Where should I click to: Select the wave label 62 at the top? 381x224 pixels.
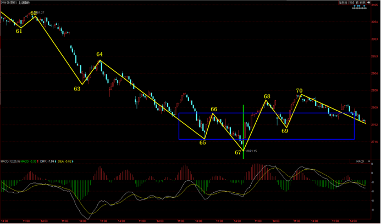coord(34,13)
